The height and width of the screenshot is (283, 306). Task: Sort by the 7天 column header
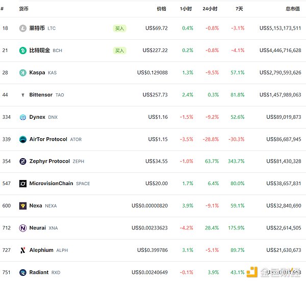[239, 9]
